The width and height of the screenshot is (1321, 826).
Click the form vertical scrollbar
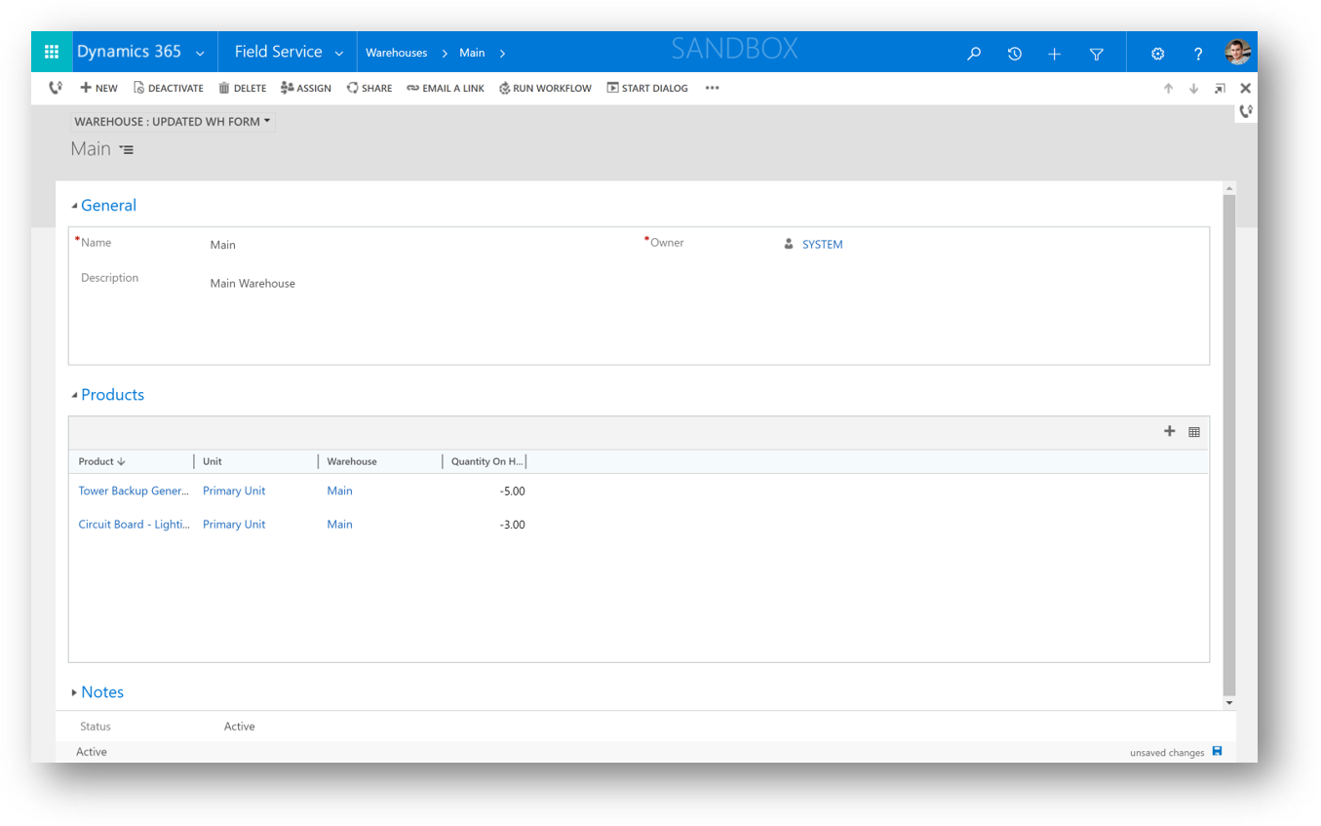(1229, 445)
